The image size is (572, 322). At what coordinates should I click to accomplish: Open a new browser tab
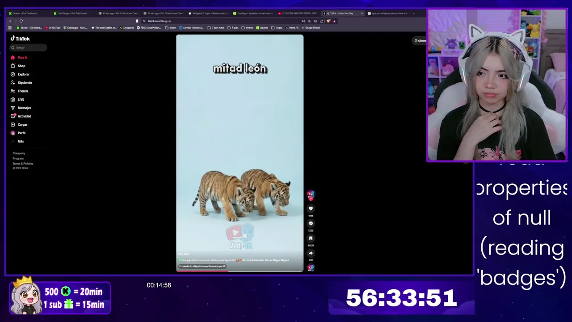413,13
